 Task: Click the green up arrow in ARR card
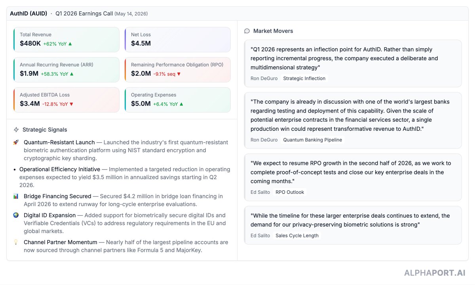72,74
